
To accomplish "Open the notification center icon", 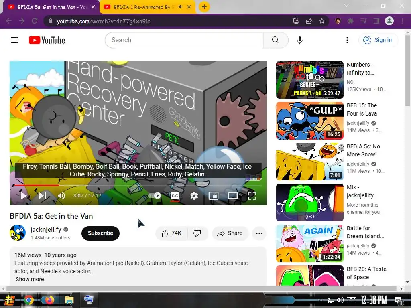I will point(398,300).
